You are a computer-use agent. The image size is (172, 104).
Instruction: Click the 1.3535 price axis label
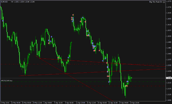[x=169, y=36]
